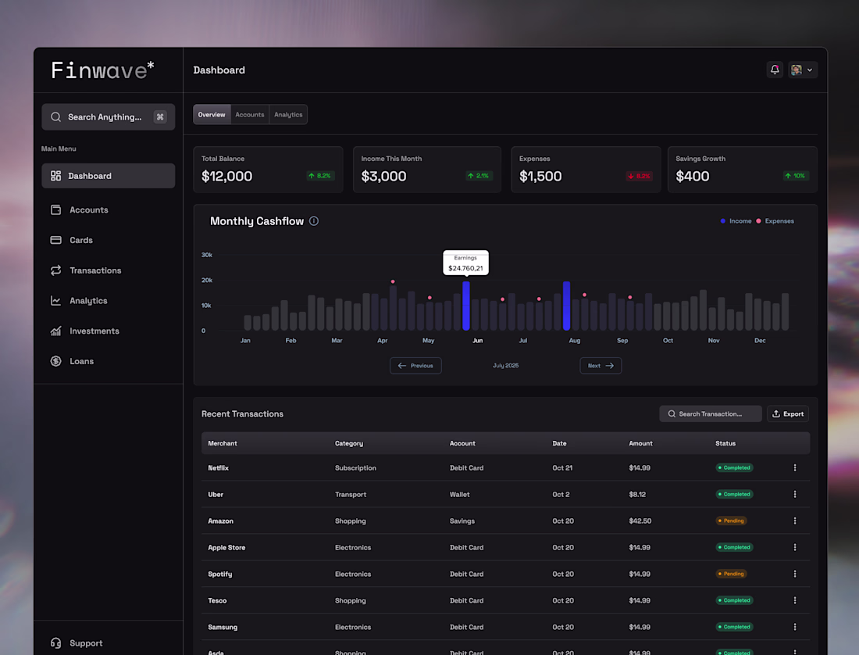Open the Spotify row three-dot menu
This screenshot has width=859, height=655.
[795, 574]
